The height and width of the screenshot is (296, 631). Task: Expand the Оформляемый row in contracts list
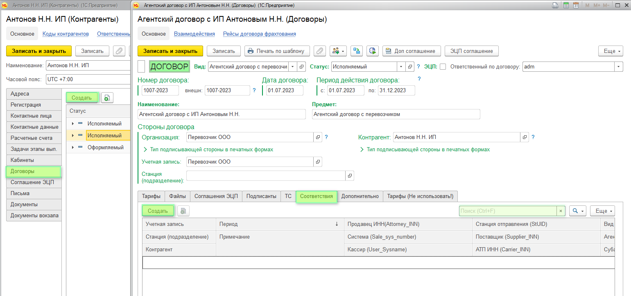(73, 147)
